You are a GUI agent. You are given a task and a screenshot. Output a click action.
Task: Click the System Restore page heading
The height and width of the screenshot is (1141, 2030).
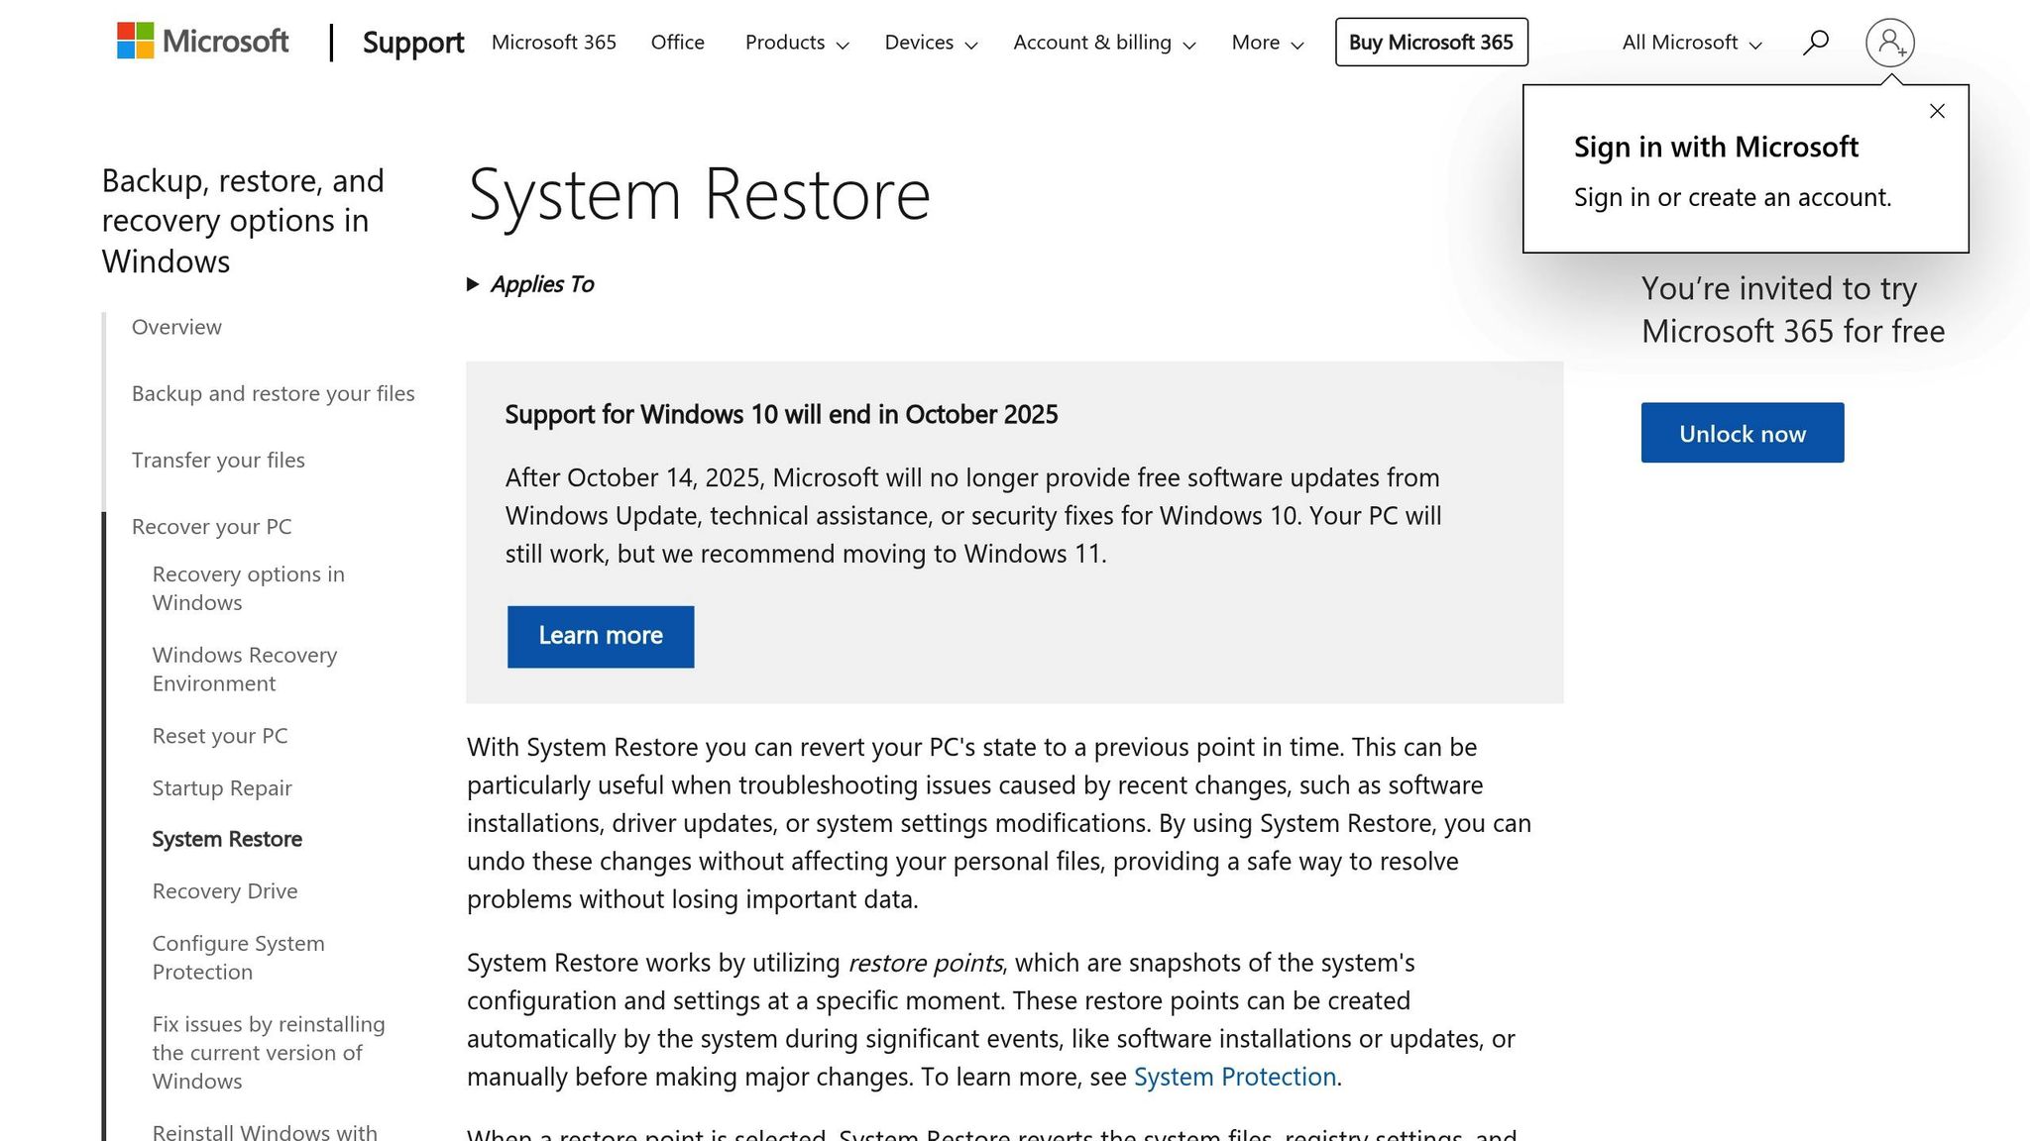click(x=699, y=194)
